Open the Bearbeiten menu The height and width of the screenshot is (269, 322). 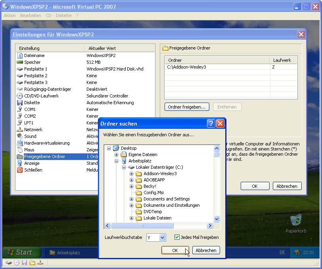pos(31,15)
